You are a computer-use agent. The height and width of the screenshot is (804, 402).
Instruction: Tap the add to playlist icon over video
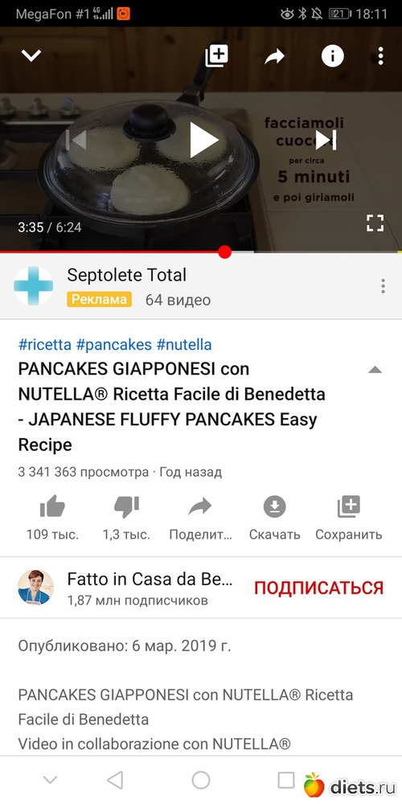click(216, 56)
